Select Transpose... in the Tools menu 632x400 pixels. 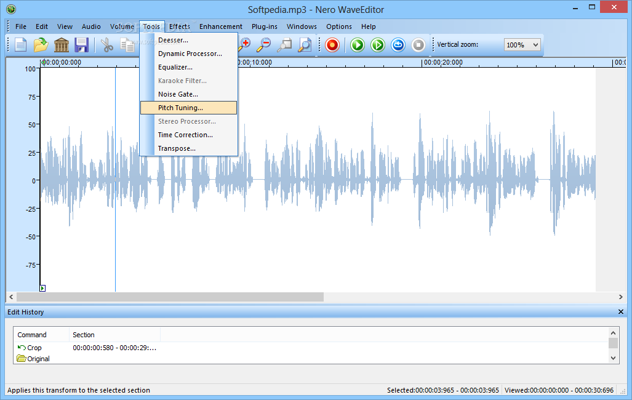pos(189,148)
